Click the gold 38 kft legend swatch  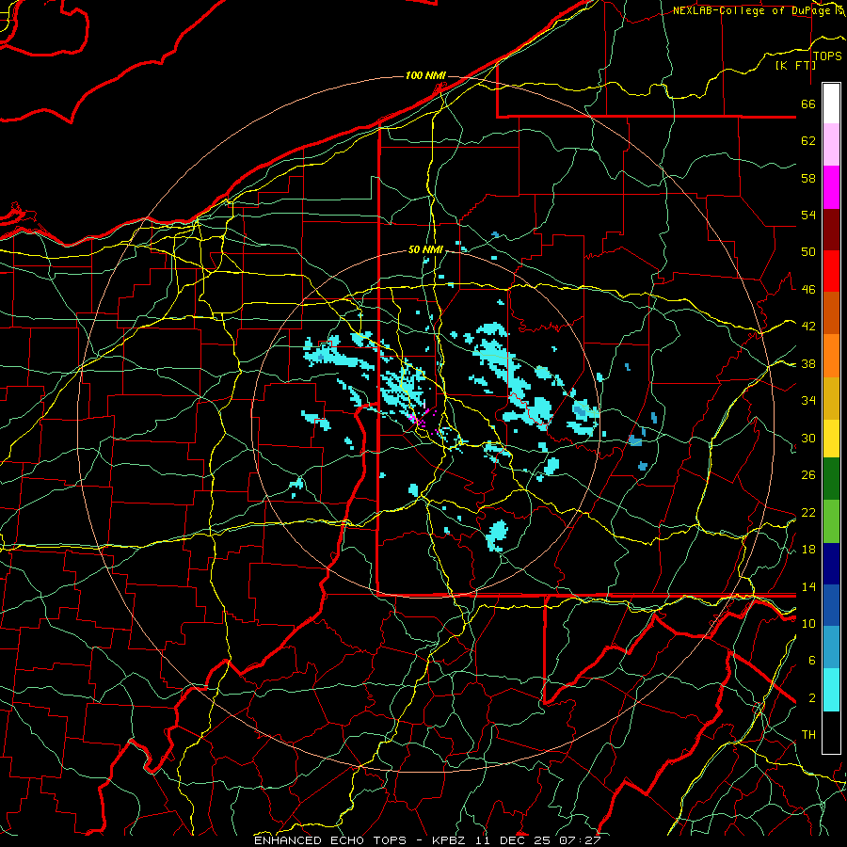831,397
